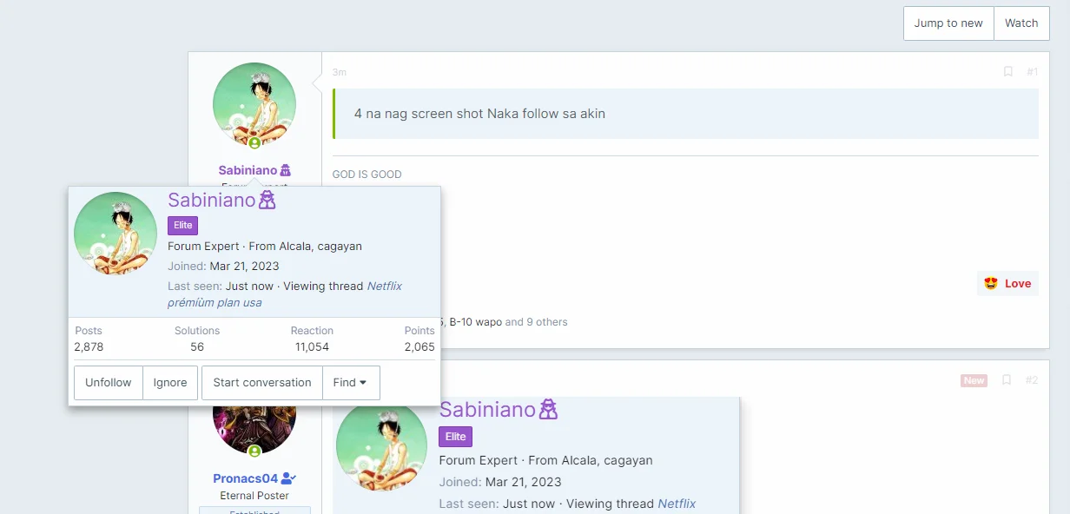This screenshot has height=514, width=1070.
Task: Expand the Find dropdown menu
Action: click(x=350, y=383)
